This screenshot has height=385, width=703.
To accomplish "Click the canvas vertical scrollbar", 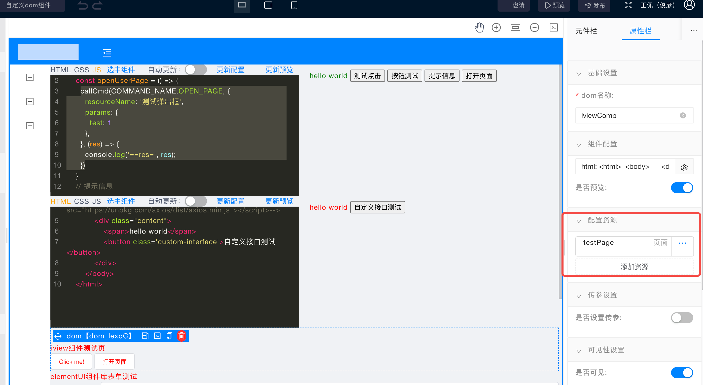I will pyautogui.click(x=560, y=182).
